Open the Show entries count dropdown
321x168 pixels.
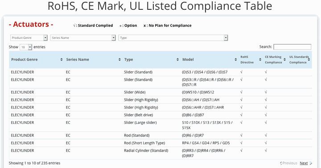click(26, 47)
